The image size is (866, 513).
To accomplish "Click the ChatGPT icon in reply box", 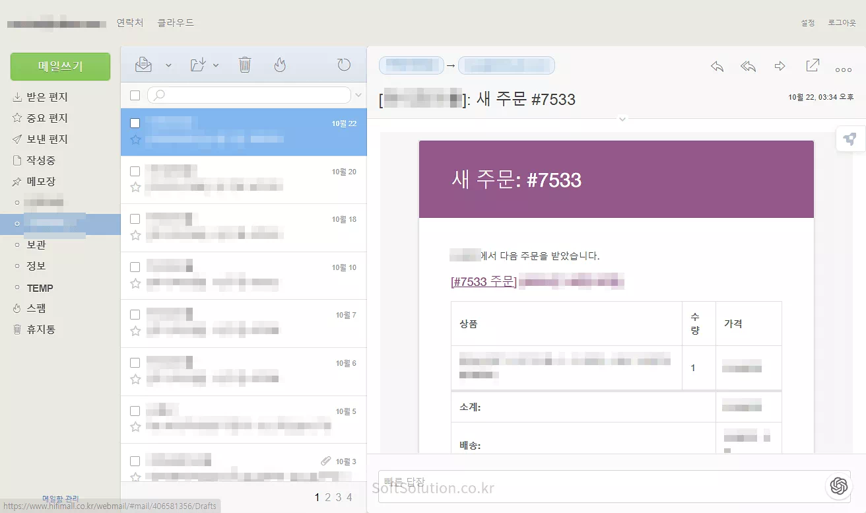I will (x=839, y=487).
